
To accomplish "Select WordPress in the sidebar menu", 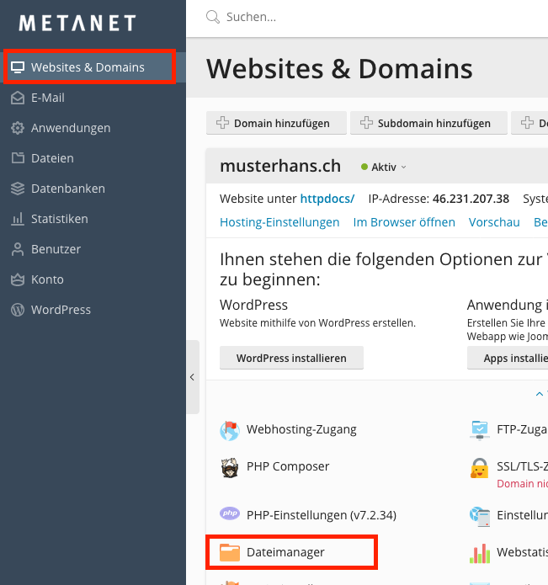I will 61,310.
